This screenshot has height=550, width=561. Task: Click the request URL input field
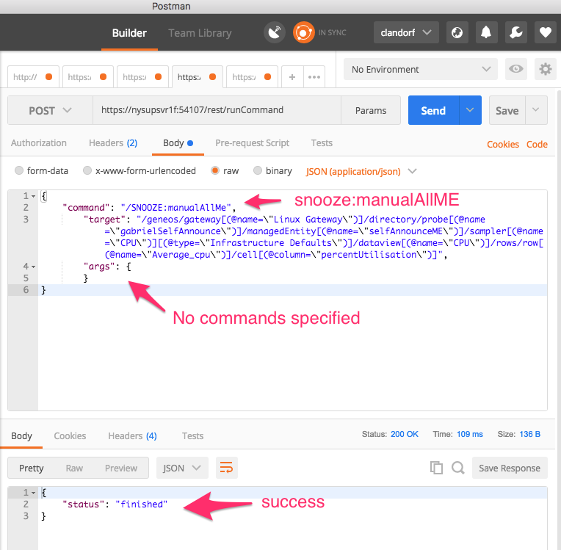click(217, 110)
